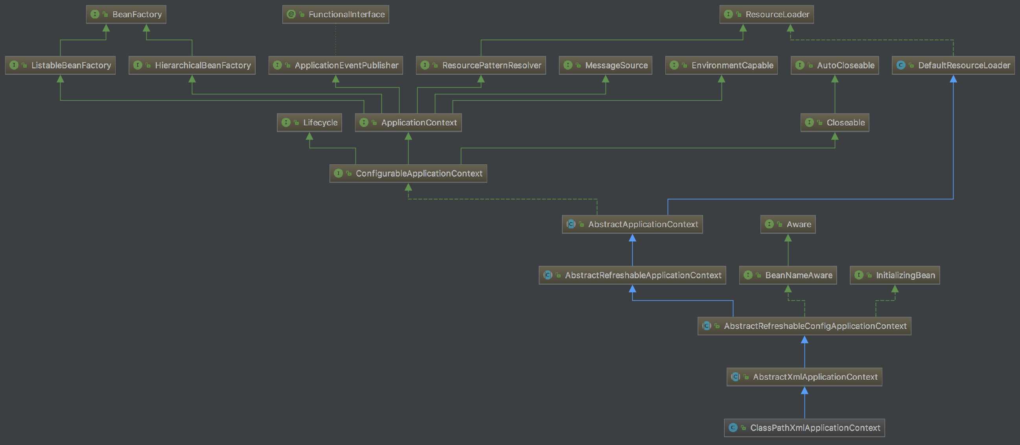1020x445 pixels.
Task: Click abstract class icon on AbstractXmlApplicationContext
Action: [x=735, y=377]
